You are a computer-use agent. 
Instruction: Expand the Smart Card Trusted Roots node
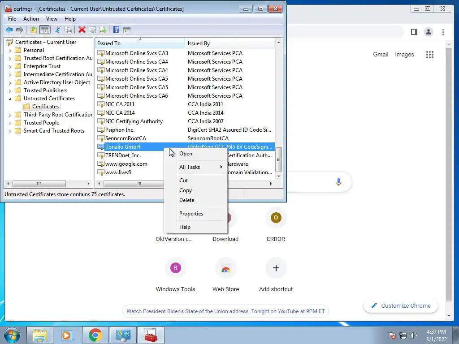tap(10, 131)
